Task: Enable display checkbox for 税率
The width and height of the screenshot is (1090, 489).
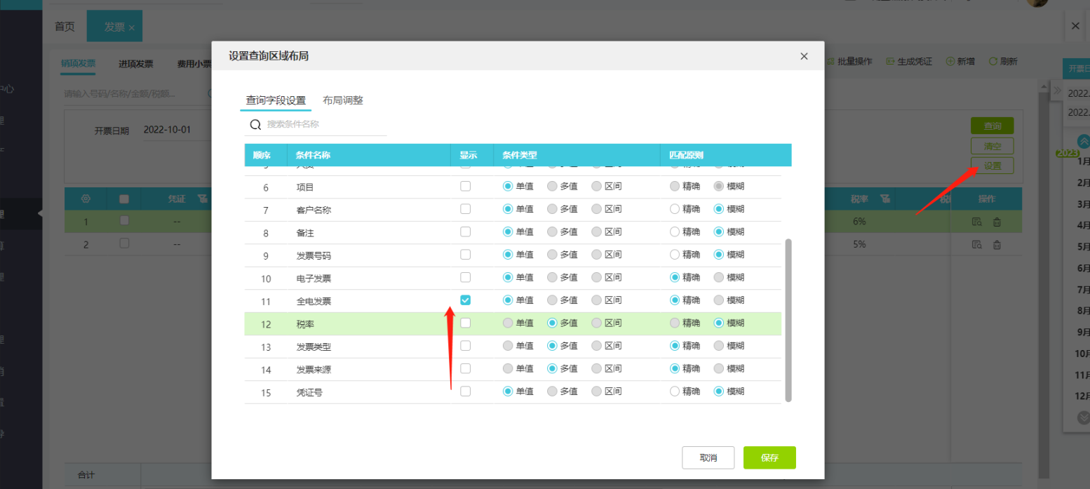Action: (x=465, y=323)
